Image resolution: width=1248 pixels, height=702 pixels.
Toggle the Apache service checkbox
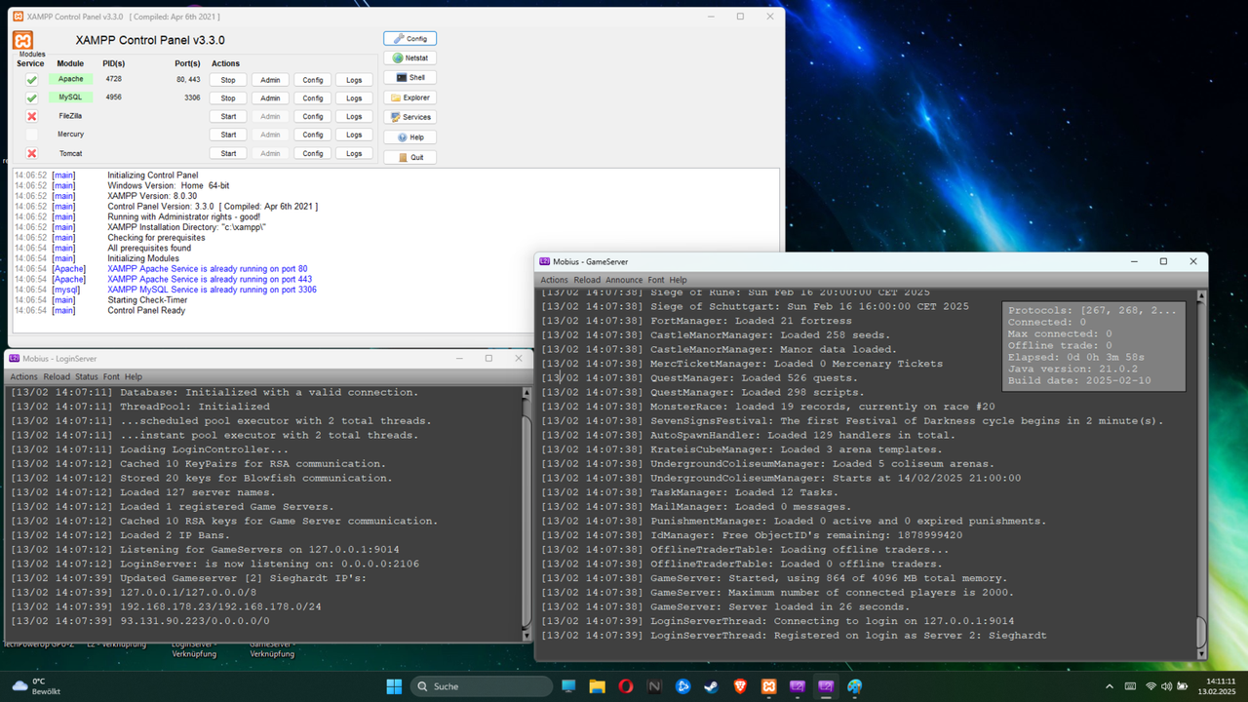click(30, 79)
